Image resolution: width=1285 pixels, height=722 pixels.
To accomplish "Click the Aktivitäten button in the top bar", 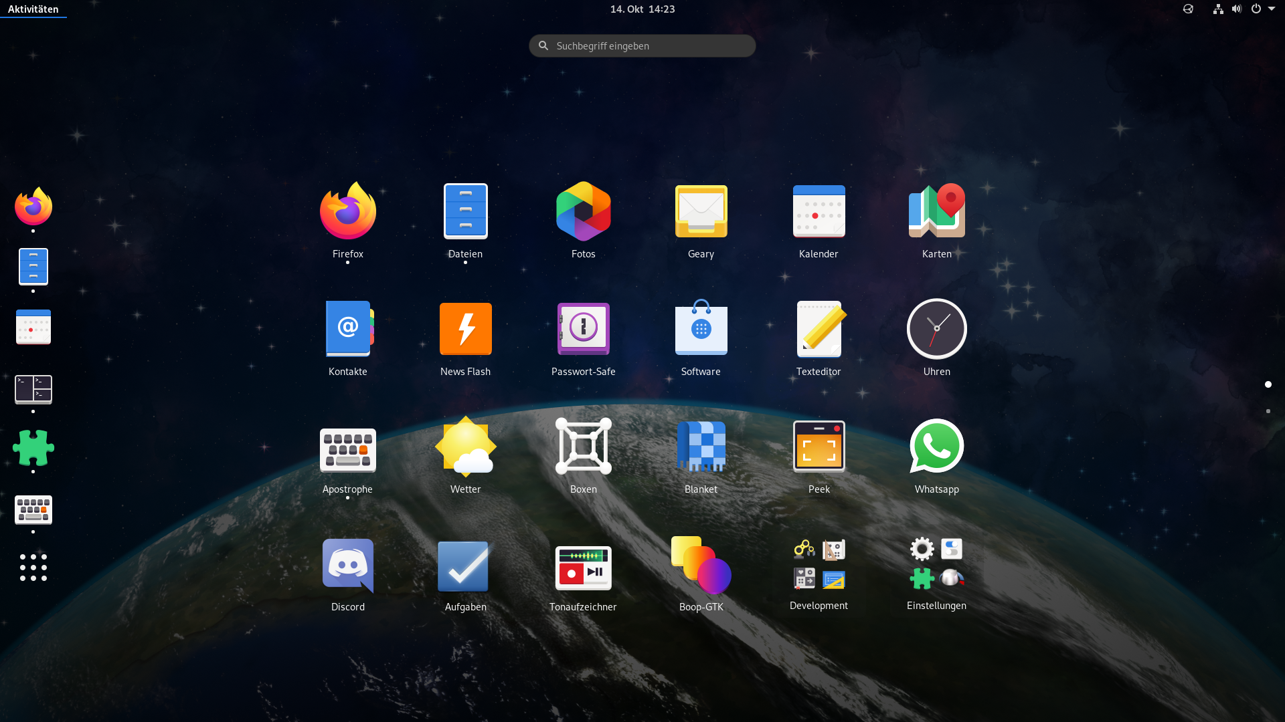I will [x=33, y=9].
